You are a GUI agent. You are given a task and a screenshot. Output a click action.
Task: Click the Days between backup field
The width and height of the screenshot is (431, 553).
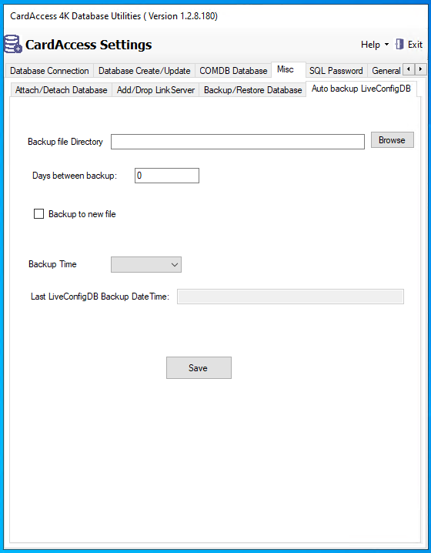point(167,176)
